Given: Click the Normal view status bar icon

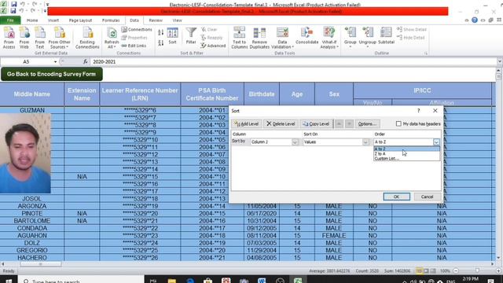Looking at the screenshot, I should click(x=419, y=271).
